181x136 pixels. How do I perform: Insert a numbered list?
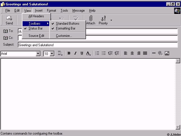click(97, 53)
